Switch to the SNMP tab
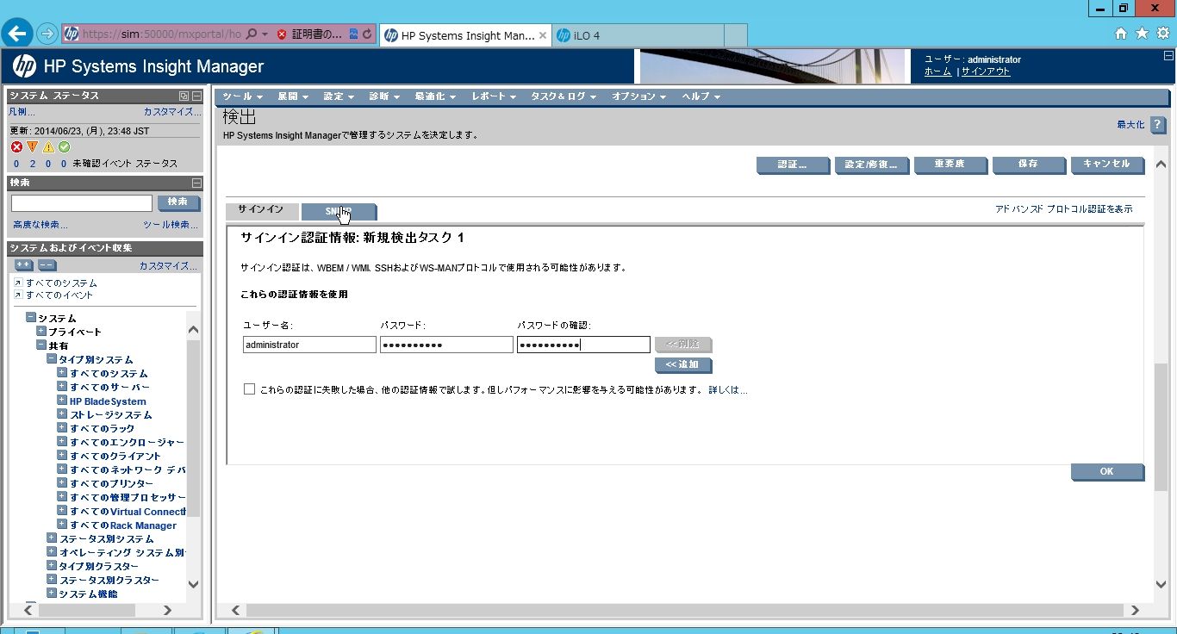The width and height of the screenshot is (1177, 634). tap(339, 211)
